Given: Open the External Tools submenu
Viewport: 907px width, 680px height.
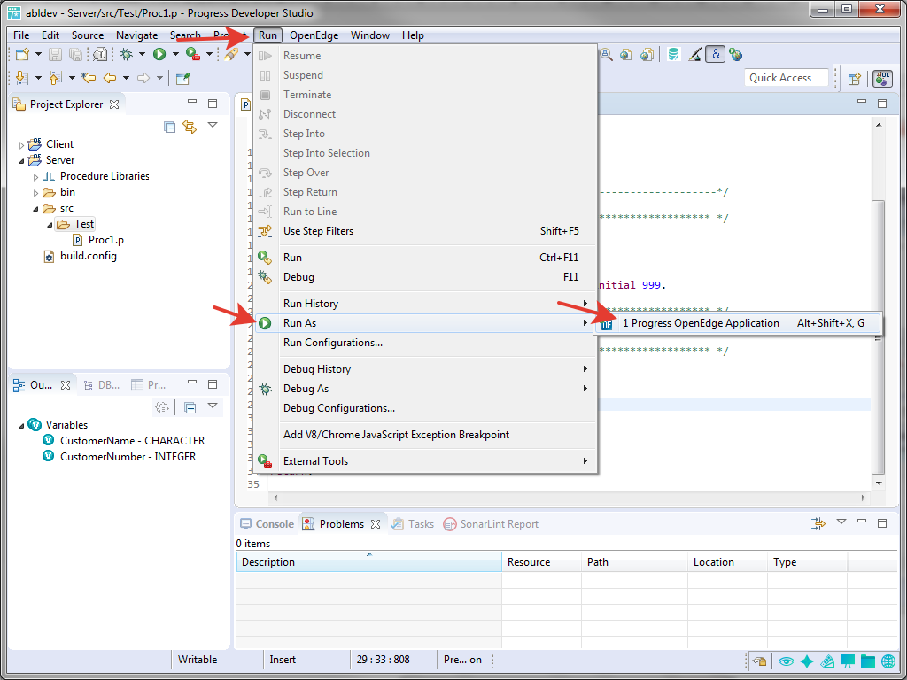Looking at the screenshot, I should coord(426,460).
